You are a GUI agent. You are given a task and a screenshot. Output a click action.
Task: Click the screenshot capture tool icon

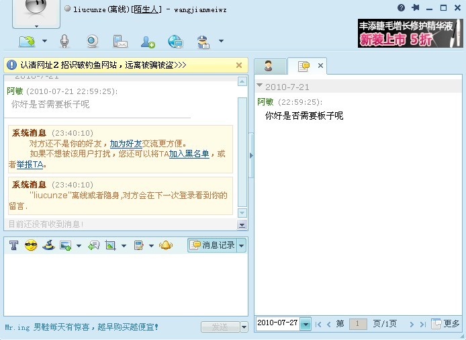tap(111, 246)
